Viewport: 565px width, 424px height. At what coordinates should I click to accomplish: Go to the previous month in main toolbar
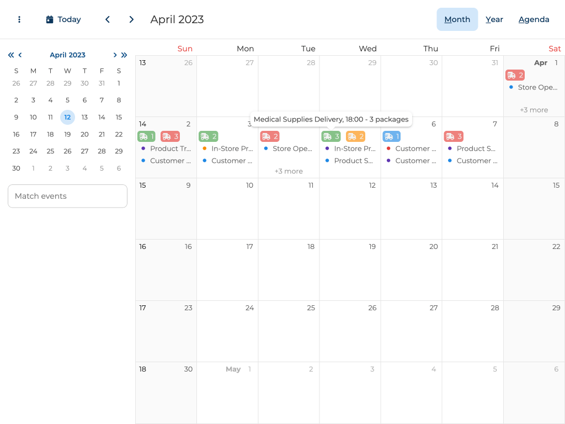point(108,19)
